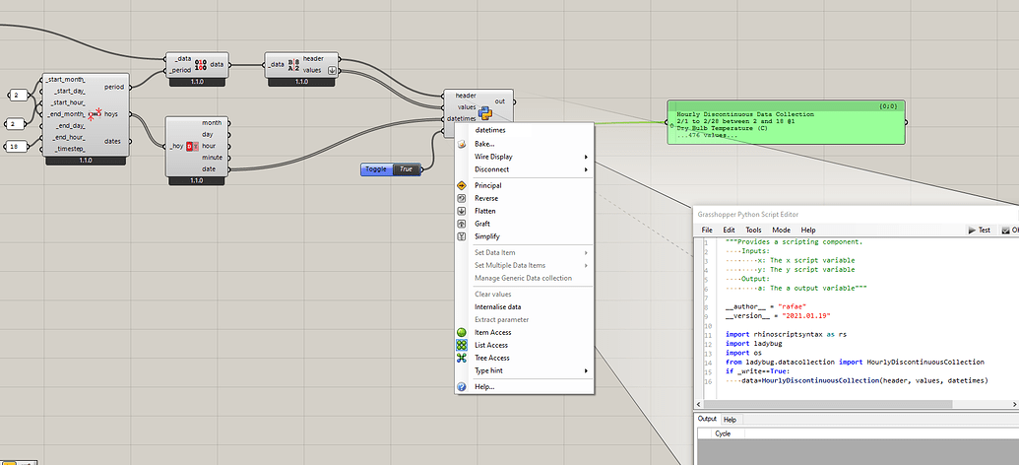Click the header input of Python component
This screenshot has height=465, width=1019.
pyautogui.click(x=466, y=96)
